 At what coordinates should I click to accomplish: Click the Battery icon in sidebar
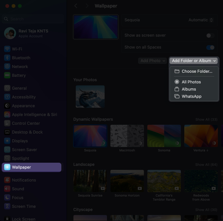pyautogui.click(x=7, y=76)
